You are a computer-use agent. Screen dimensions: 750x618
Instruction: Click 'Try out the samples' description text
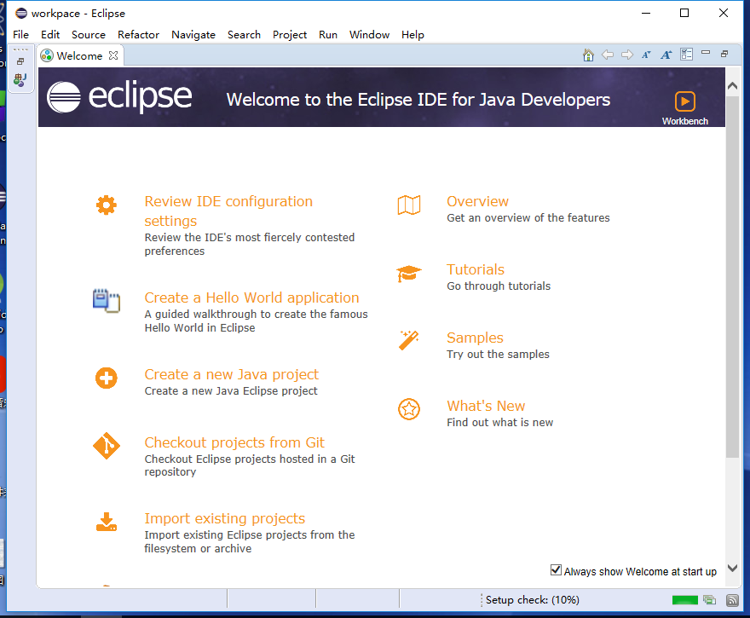498,354
